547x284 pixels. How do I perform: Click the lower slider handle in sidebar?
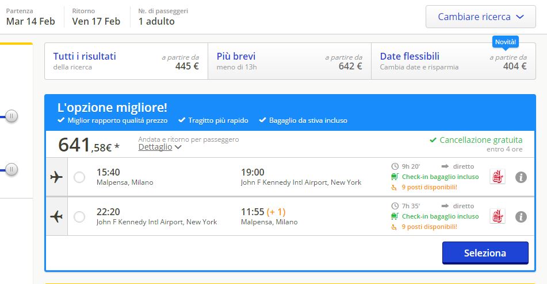pyautogui.click(x=11, y=169)
